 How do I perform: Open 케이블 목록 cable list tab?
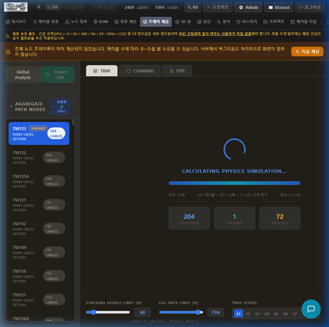[x=46, y=22]
